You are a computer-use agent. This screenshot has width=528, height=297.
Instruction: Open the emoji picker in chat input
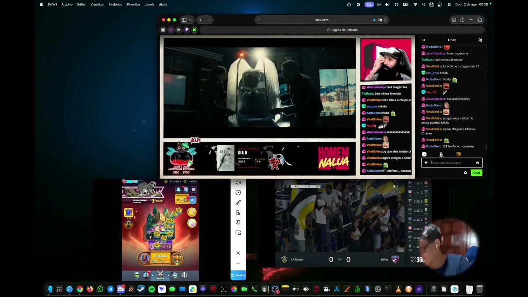[478, 163]
